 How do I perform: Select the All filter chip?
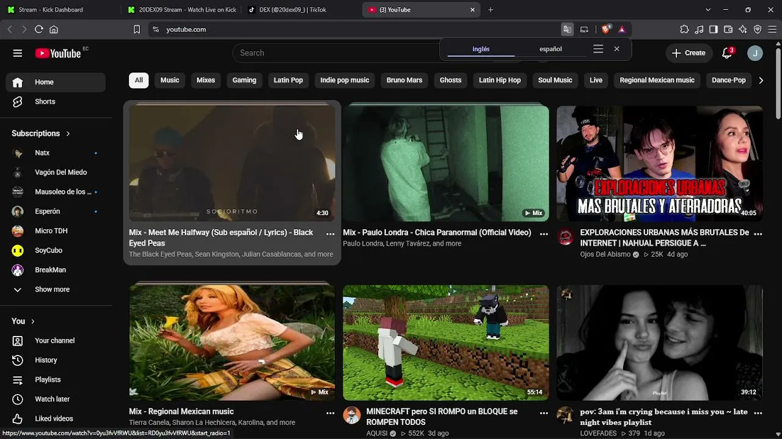point(139,80)
